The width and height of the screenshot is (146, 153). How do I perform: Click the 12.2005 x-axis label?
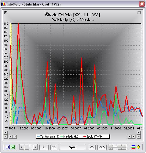coord(23,128)
